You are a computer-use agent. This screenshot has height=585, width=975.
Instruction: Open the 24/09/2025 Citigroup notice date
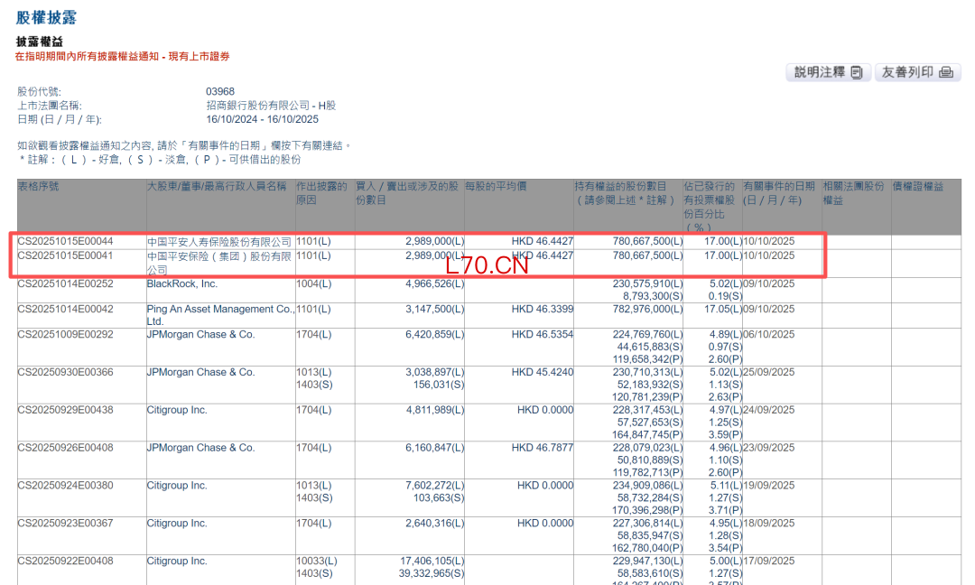coord(768,410)
